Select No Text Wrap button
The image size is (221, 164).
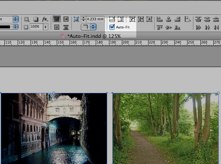tap(57, 19)
